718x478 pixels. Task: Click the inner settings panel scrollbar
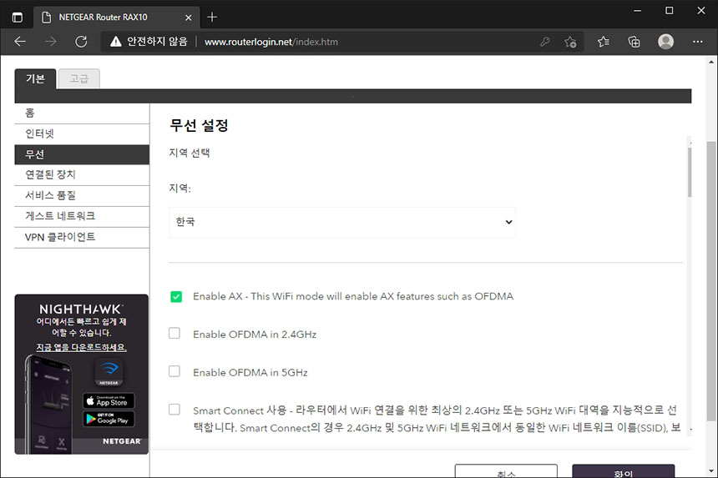point(690,172)
